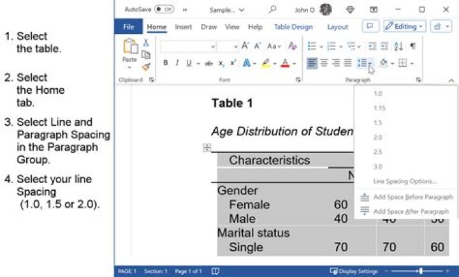
Task: Switch to the View tab
Action: 232,27
